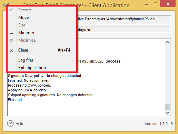Click the Active Directory login status field
The width and height of the screenshot is (178, 134).
(x=124, y=19)
